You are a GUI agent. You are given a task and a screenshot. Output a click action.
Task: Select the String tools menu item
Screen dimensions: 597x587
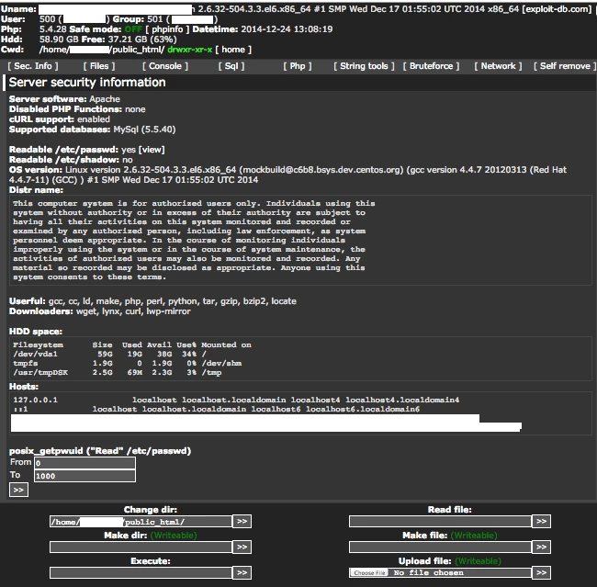click(364, 66)
